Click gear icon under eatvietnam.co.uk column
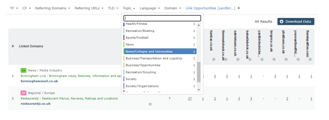The image size is (329, 120). 238,60
